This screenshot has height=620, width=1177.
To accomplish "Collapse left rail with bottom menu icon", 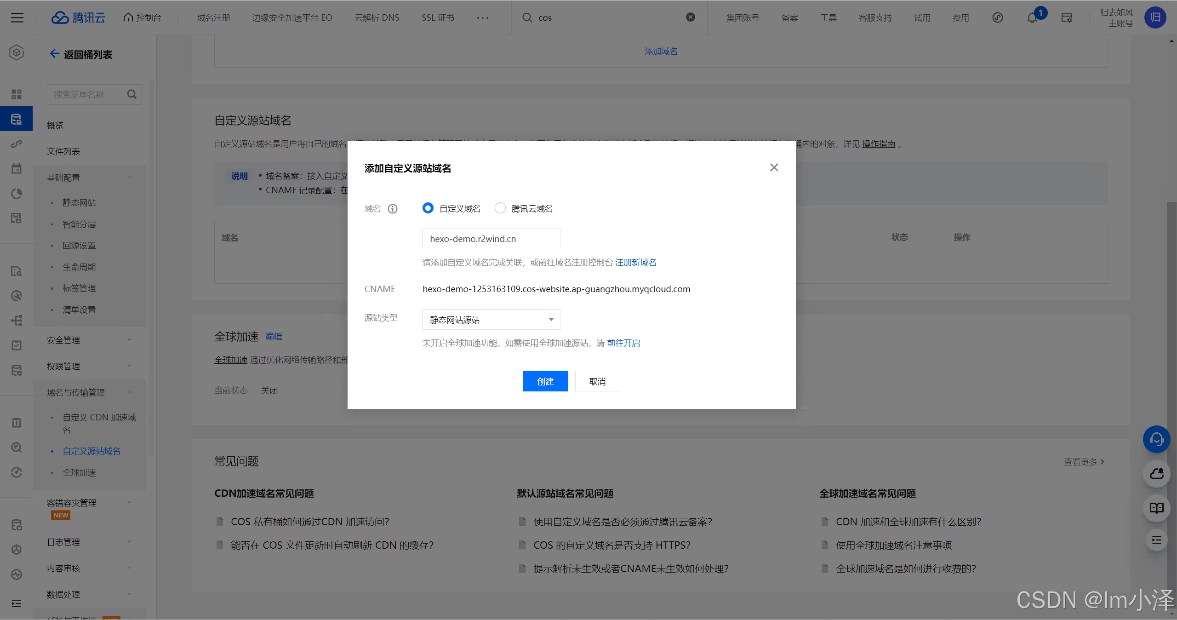I will 17,603.
